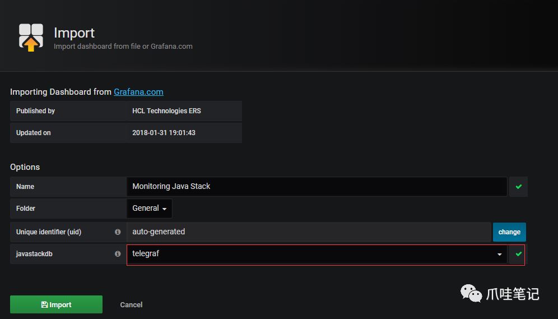Open the General folder dropdown

tap(150, 209)
